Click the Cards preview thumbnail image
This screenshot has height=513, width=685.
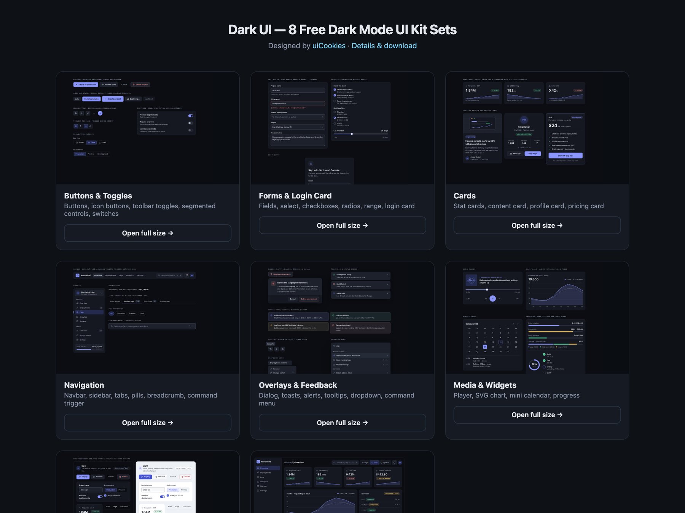pyautogui.click(x=537, y=128)
